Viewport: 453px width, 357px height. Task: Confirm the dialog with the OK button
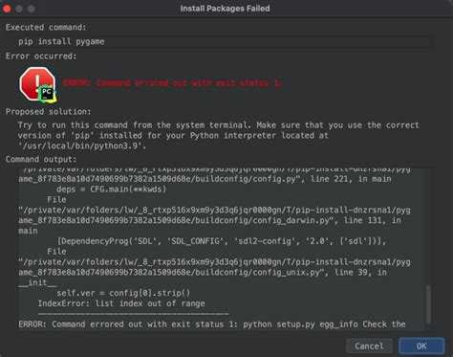tap(421, 346)
